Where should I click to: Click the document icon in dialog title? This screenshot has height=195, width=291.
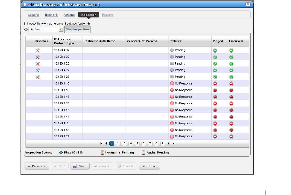click(25, 5)
